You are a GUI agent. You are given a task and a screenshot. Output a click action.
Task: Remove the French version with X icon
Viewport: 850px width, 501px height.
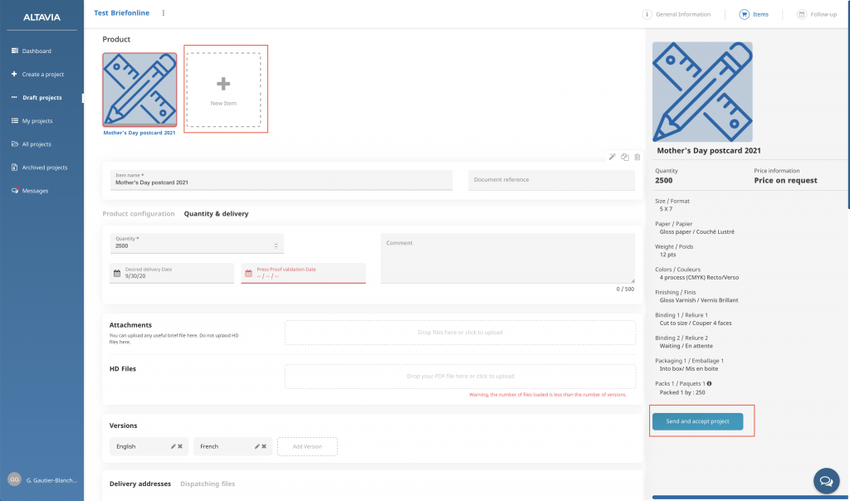264,446
